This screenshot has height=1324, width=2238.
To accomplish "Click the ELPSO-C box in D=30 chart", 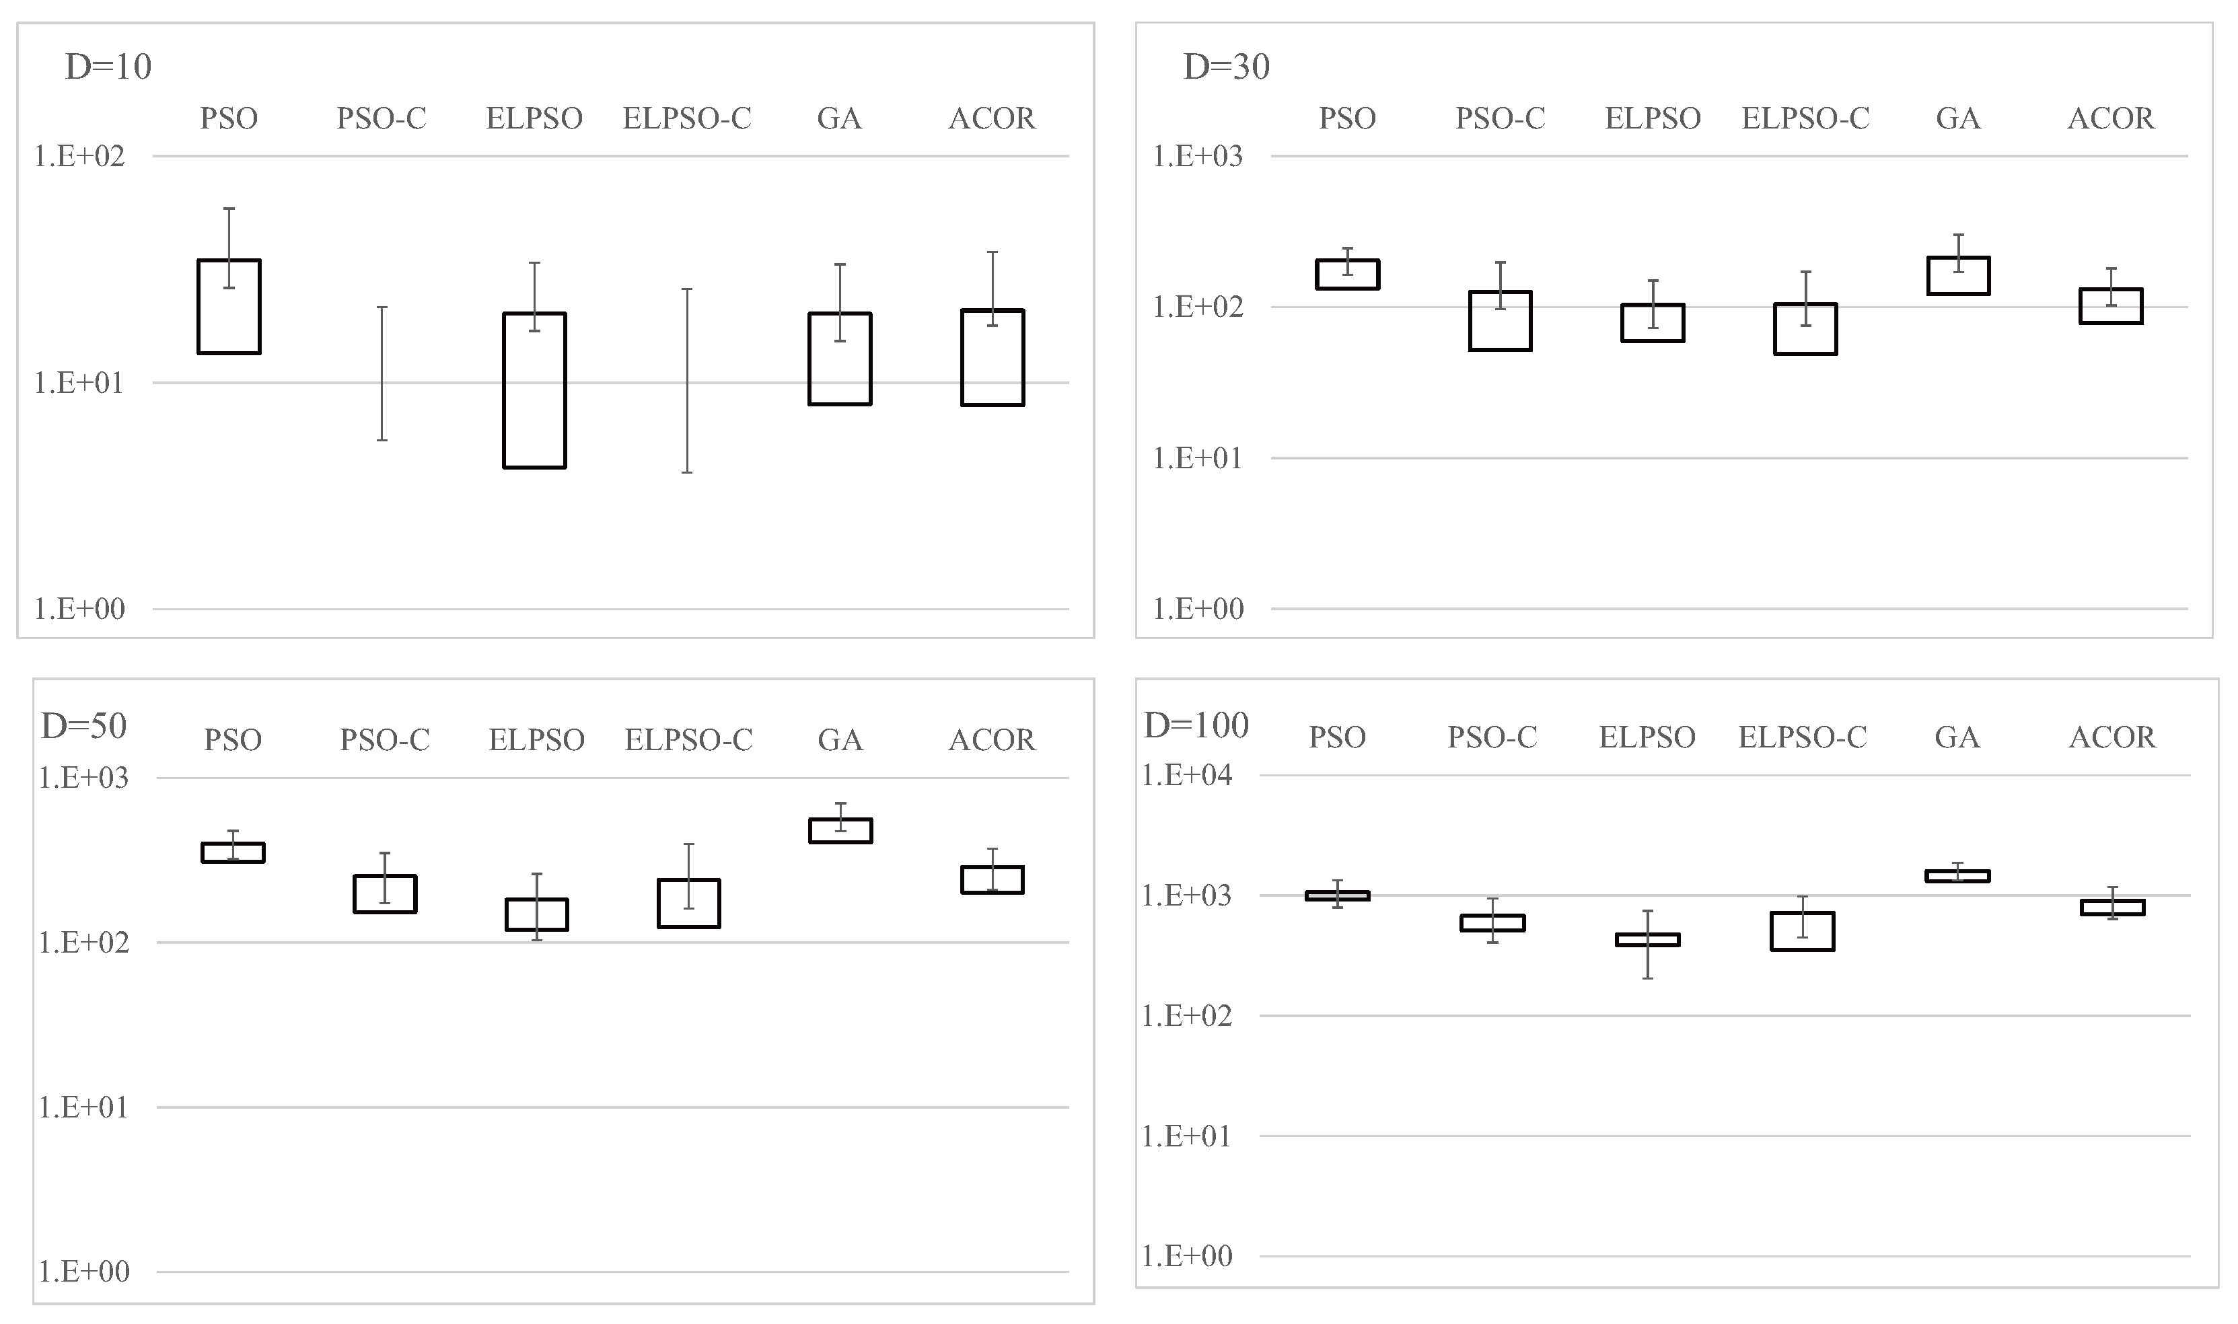I will (1805, 329).
